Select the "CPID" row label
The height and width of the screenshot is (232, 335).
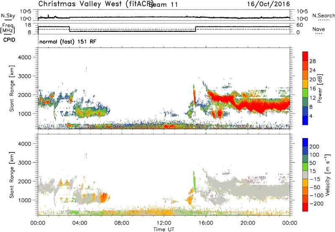pos(9,40)
